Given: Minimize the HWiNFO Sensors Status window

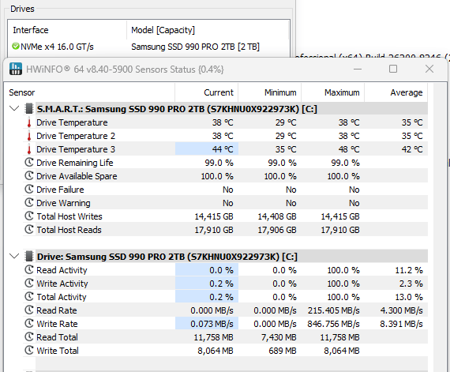Looking at the screenshot, I should click(x=358, y=69).
